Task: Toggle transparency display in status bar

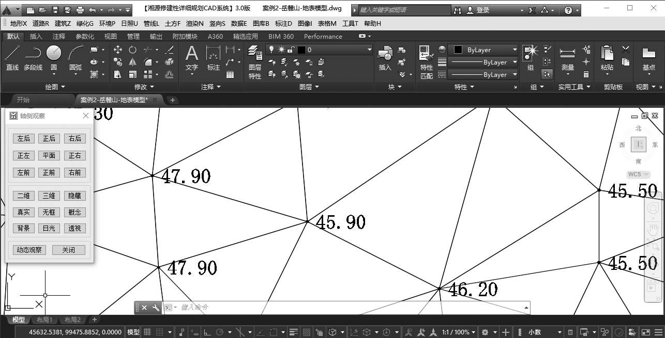Action: 307,332
